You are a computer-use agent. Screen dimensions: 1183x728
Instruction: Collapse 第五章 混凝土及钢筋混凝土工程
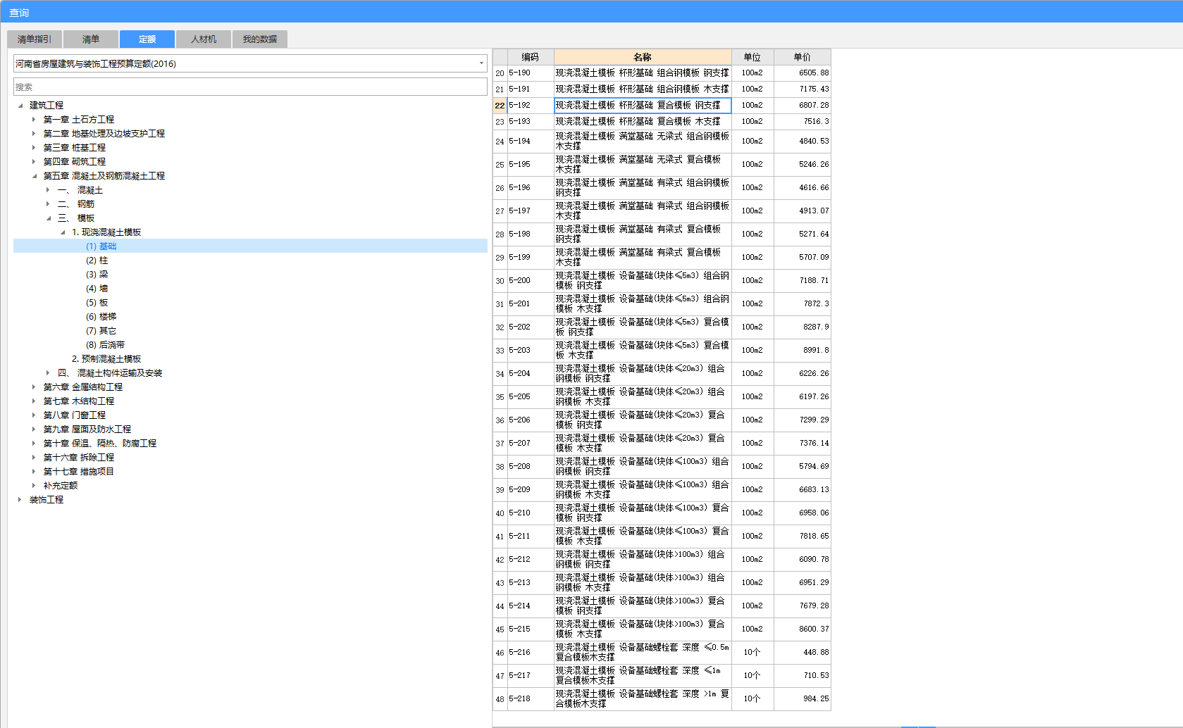[x=34, y=176]
